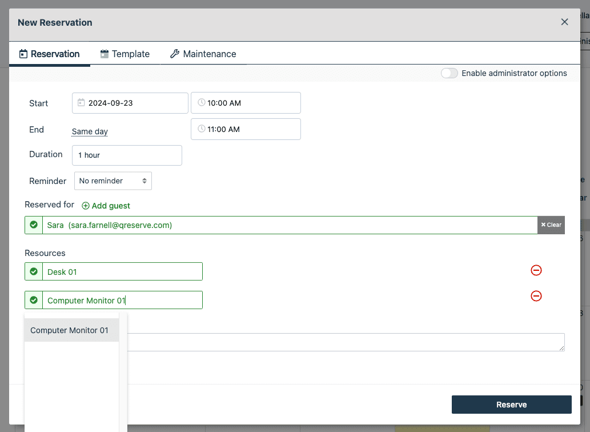Image resolution: width=590 pixels, height=432 pixels.
Task: Close the New Reservation dialog
Action: (x=564, y=22)
